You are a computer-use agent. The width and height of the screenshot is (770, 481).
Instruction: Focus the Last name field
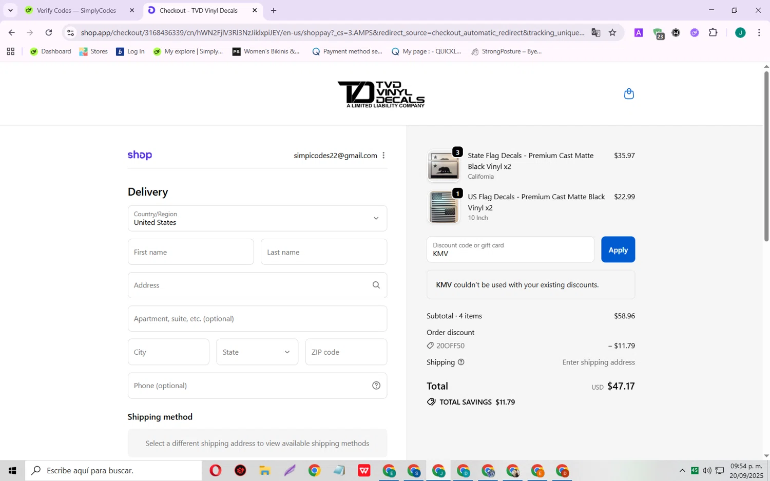324,252
